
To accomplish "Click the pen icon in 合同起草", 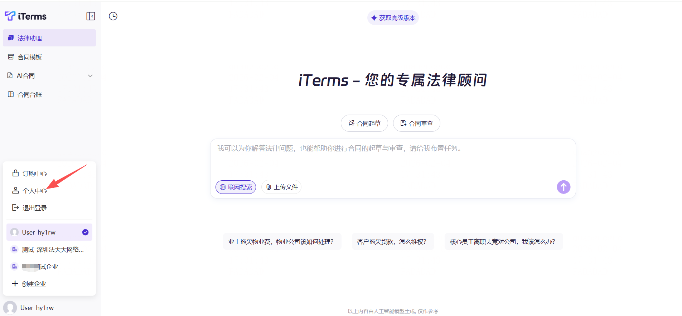I will [x=352, y=123].
